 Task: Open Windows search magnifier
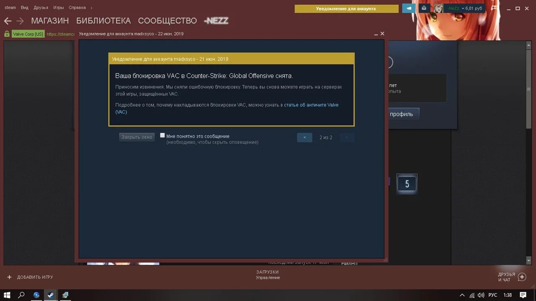point(21,295)
